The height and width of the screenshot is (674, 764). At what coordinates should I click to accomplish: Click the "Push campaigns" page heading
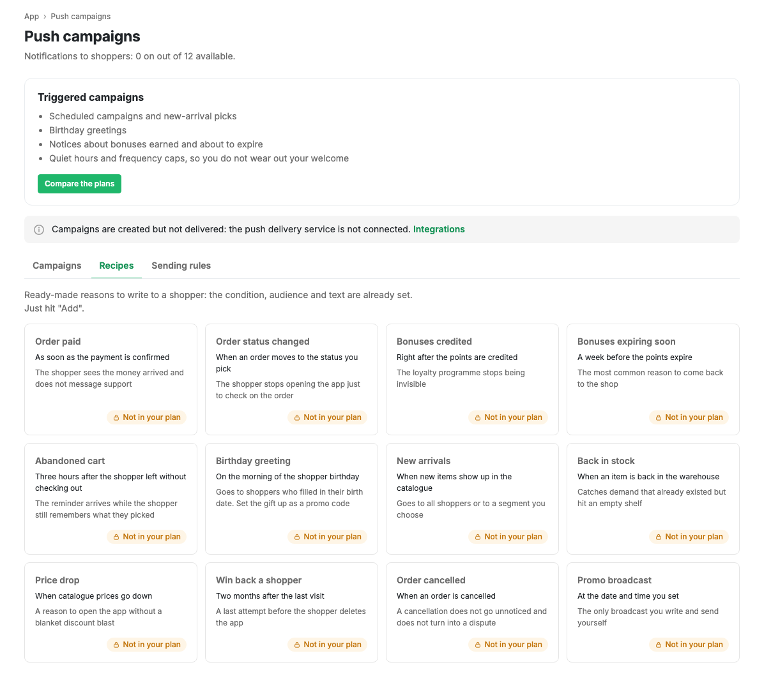click(x=82, y=36)
